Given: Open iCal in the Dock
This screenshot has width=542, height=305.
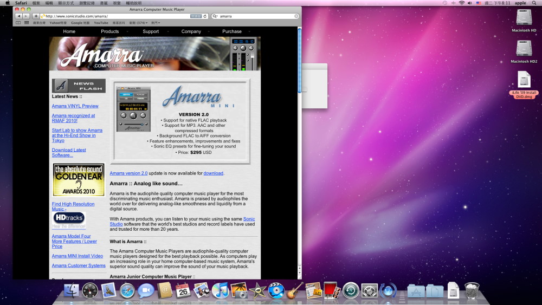Looking at the screenshot, I should 183,291.
